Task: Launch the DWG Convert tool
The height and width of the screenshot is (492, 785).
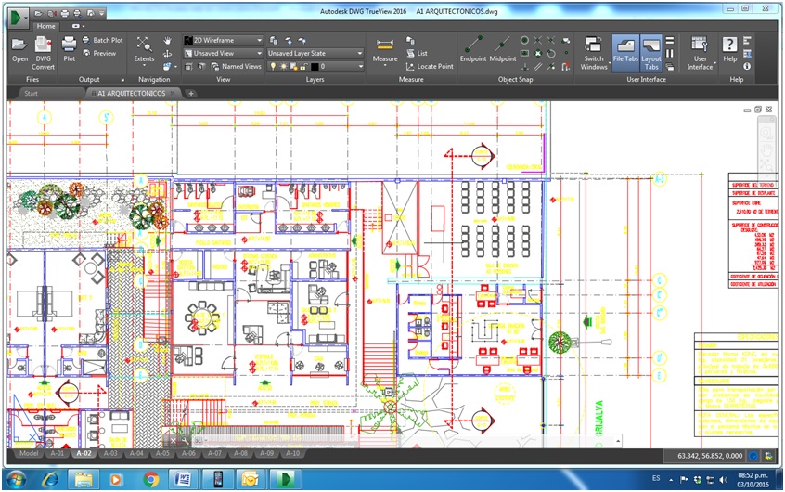Action: point(44,45)
